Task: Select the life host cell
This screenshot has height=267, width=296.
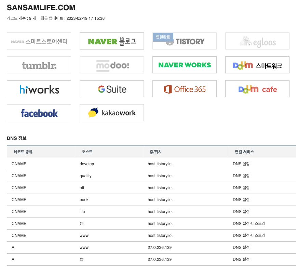Action: 82,212
